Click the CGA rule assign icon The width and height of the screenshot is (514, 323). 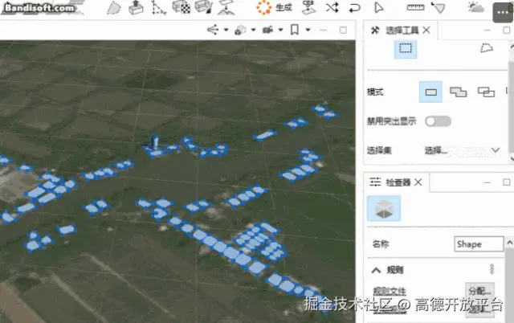click(308, 7)
